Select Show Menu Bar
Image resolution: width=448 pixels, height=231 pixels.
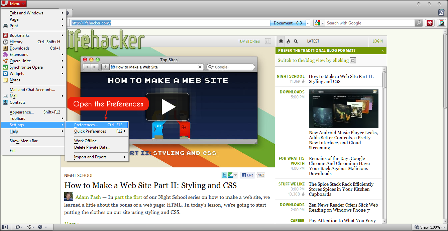(x=33, y=141)
